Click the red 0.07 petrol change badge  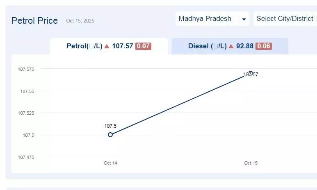point(143,46)
